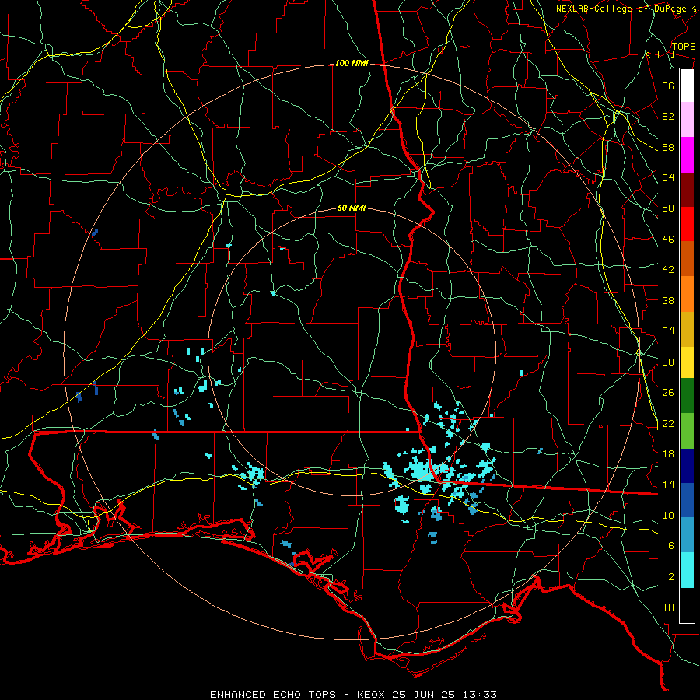Click the legend label 'TH'
700x700 pixels.
click(x=668, y=607)
